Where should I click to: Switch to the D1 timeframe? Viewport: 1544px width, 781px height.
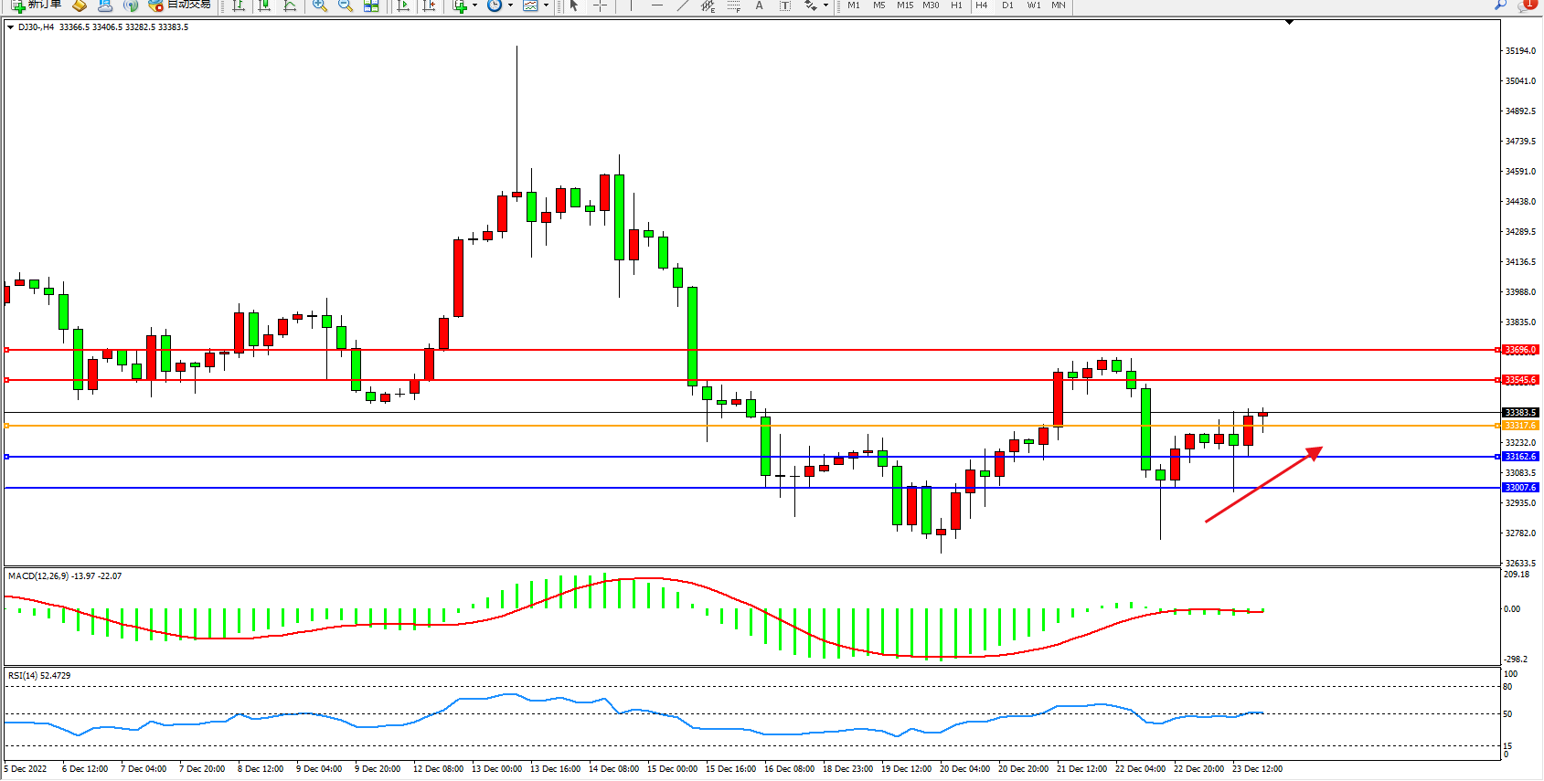click(1007, 5)
